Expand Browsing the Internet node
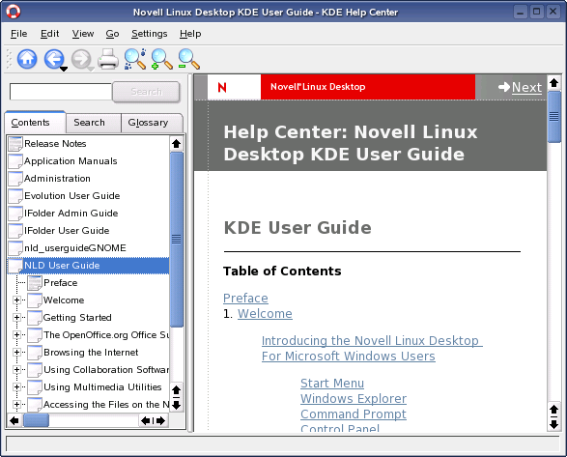 16,352
